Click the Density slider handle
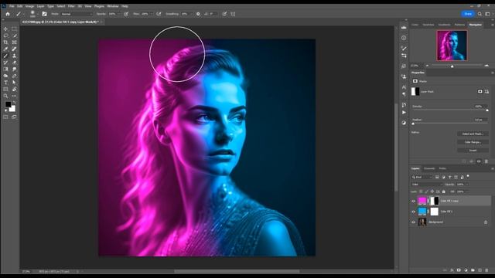The image size is (495, 278). pyautogui.click(x=487, y=110)
